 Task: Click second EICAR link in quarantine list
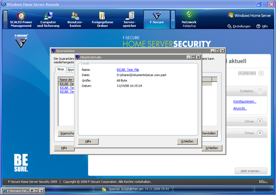[x=67, y=88]
